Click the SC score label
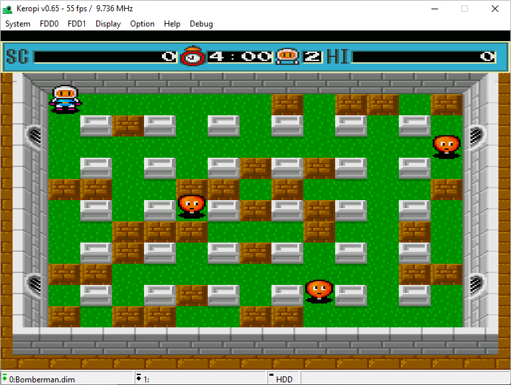 [18, 56]
